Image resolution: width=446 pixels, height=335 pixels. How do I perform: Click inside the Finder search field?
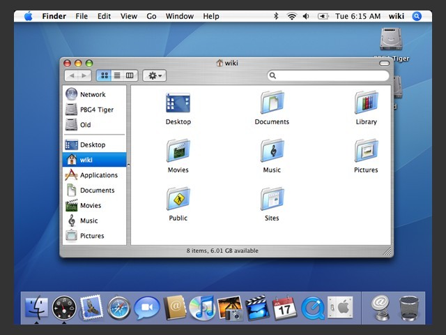[x=328, y=75]
